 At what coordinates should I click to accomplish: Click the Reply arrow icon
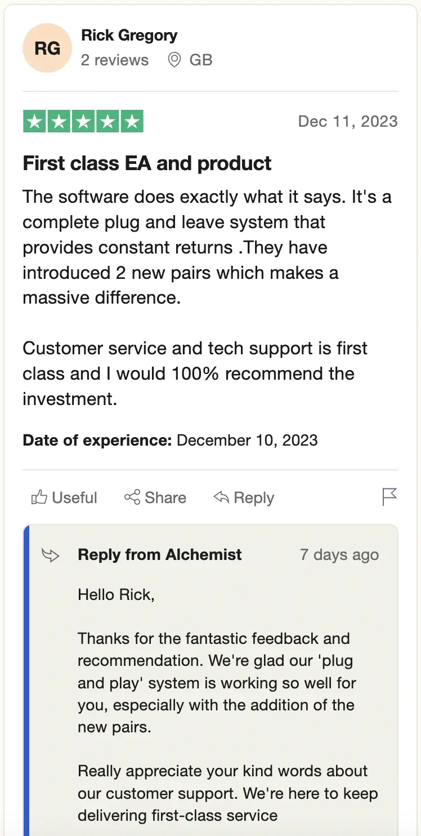221,497
